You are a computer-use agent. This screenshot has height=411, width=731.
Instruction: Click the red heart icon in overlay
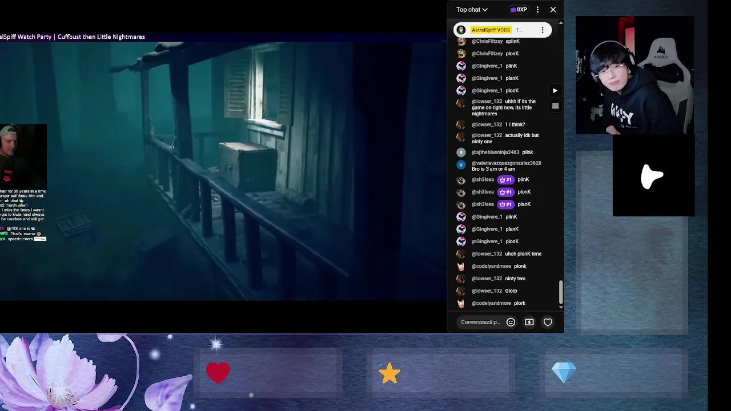click(x=218, y=373)
